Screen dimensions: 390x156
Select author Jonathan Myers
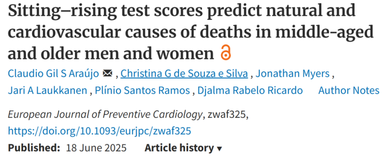click(x=293, y=74)
